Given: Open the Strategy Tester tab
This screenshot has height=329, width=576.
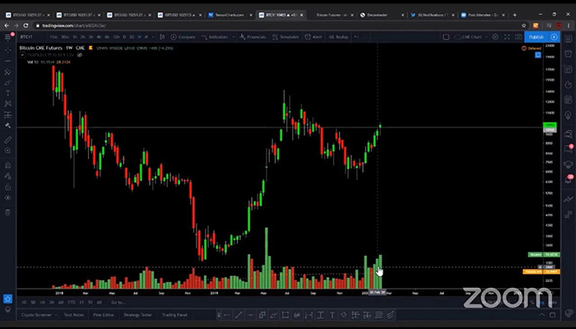Looking at the screenshot, I should [x=137, y=315].
